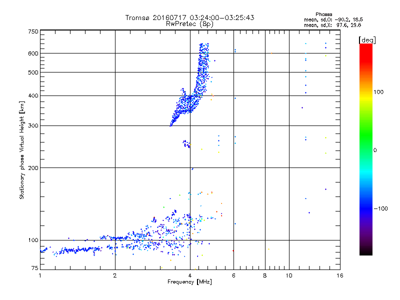Click the x-axis tick label '10'

pyautogui.click(x=289, y=275)
